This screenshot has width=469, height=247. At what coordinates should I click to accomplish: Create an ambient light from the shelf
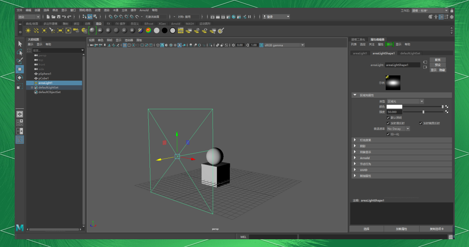28,31
